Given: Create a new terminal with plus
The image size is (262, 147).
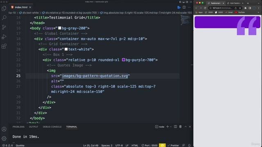Looking at the screenshot, I should 167,127.
